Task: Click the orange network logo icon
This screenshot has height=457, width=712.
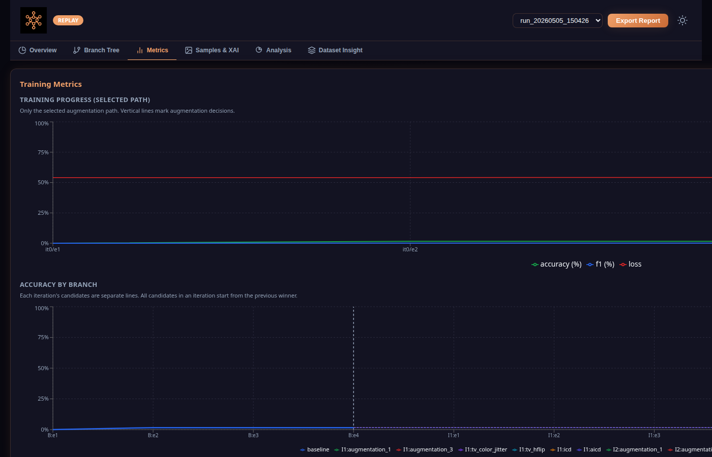Action: tap(34, 20)
